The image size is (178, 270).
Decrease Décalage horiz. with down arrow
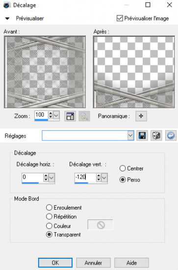46,180
